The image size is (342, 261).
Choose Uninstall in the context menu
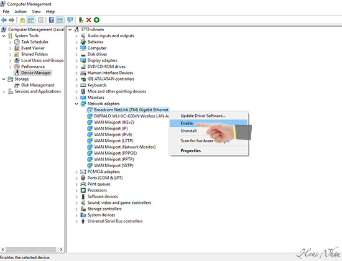point(209,131)
